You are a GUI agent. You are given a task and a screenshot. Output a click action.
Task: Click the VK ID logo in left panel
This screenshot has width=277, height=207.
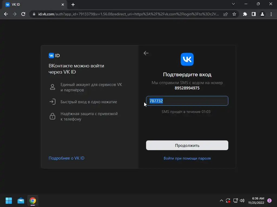click(x=54, y=56)
